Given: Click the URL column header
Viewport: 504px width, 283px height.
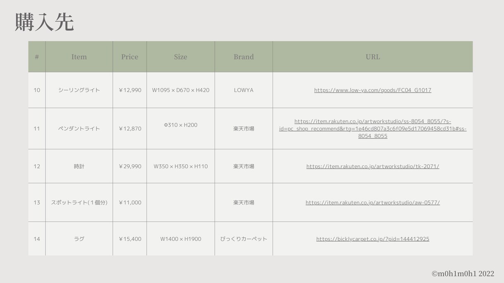Looking at the screenshot, I should point(373,57).
